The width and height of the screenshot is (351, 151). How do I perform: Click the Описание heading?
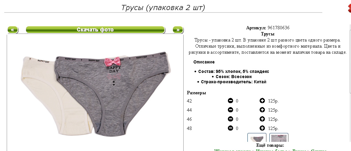(204, 62)
